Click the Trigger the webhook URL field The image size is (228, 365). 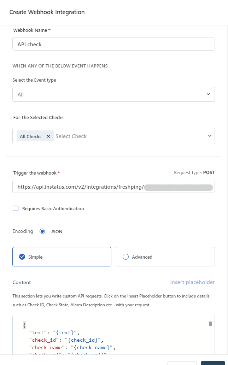[113, 186]
